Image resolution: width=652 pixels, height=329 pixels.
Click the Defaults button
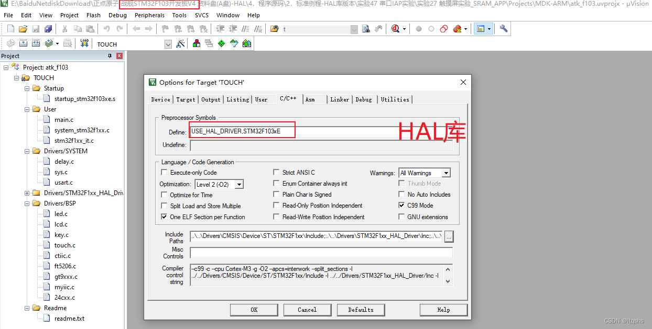pyautogui.click(x=361, y=310)
